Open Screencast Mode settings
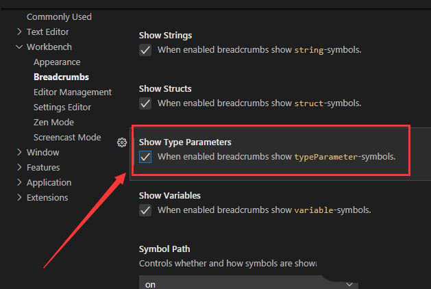This screenshot has width=431, height=289. pos(67,138)
